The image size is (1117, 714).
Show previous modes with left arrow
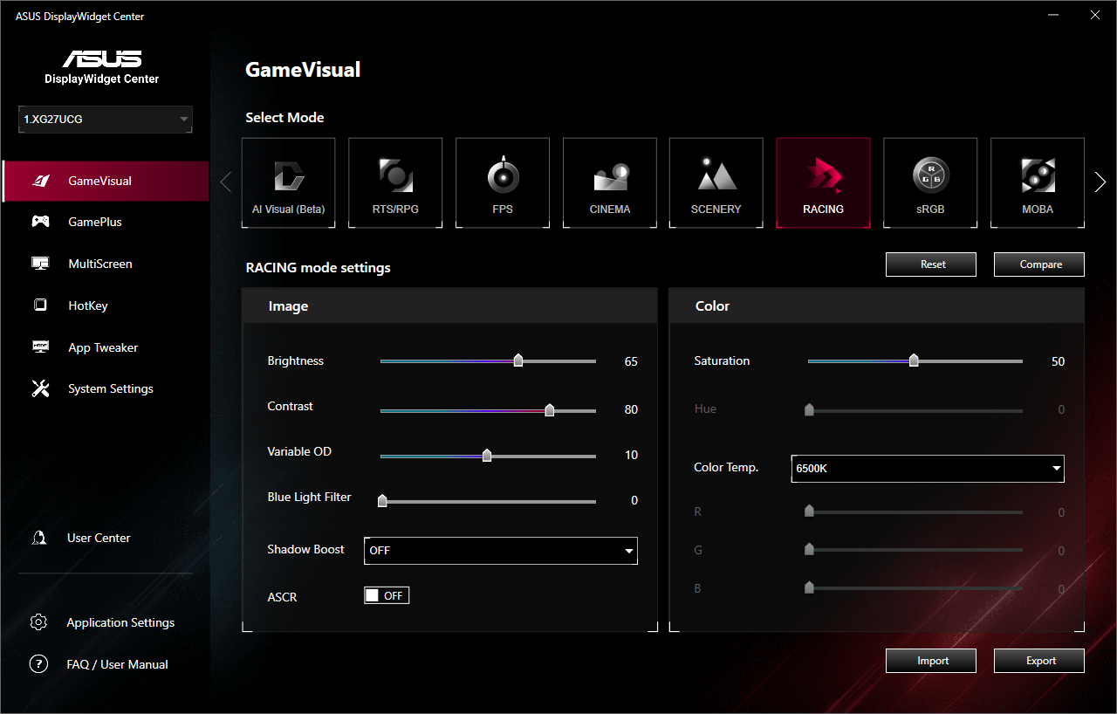coord(226,182)
